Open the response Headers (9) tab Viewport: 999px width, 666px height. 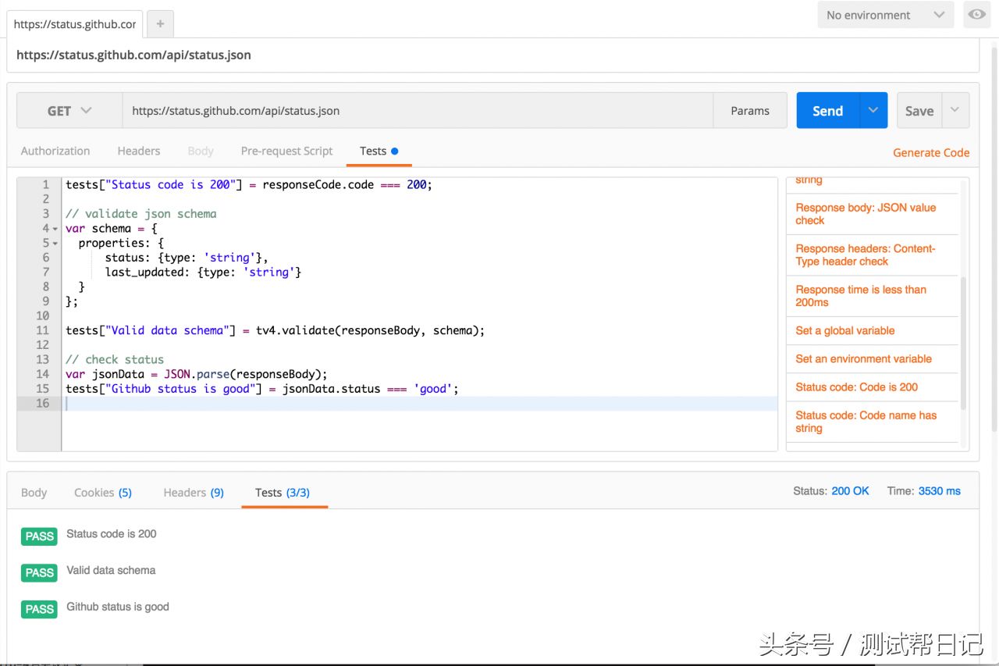tap(194, 493)
